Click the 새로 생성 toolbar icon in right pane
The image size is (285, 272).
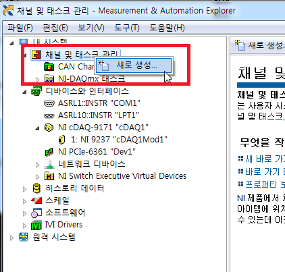tap(240, 45)
